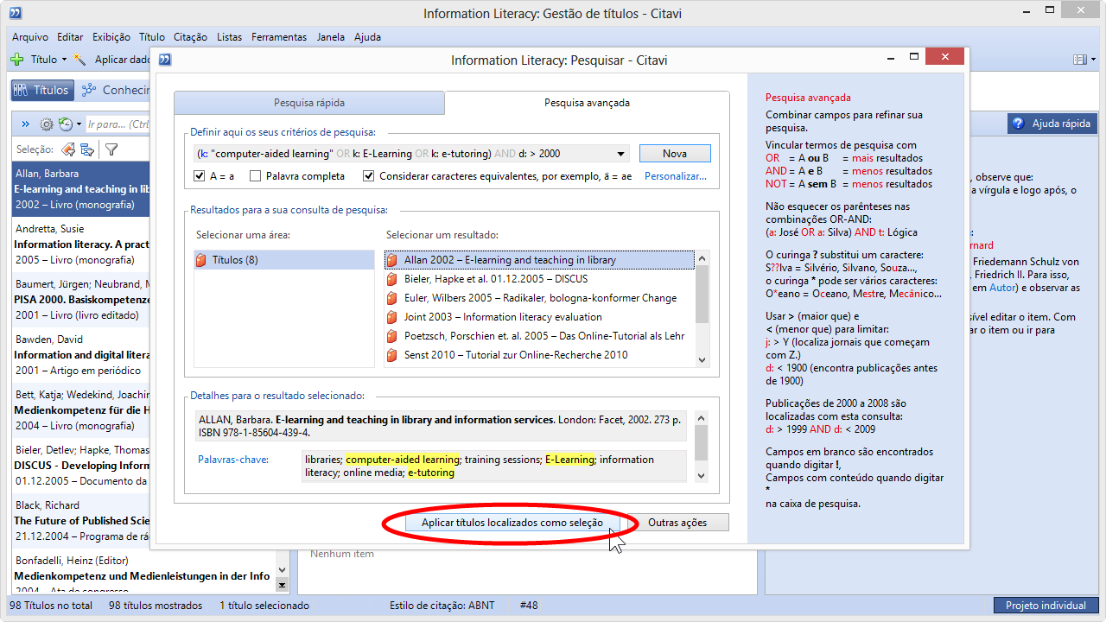Open the Ajuda menu
This screenshot has width=1106, height=622.
[367, 37]
